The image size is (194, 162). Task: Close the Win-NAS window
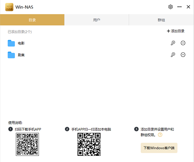pos(188,7)
